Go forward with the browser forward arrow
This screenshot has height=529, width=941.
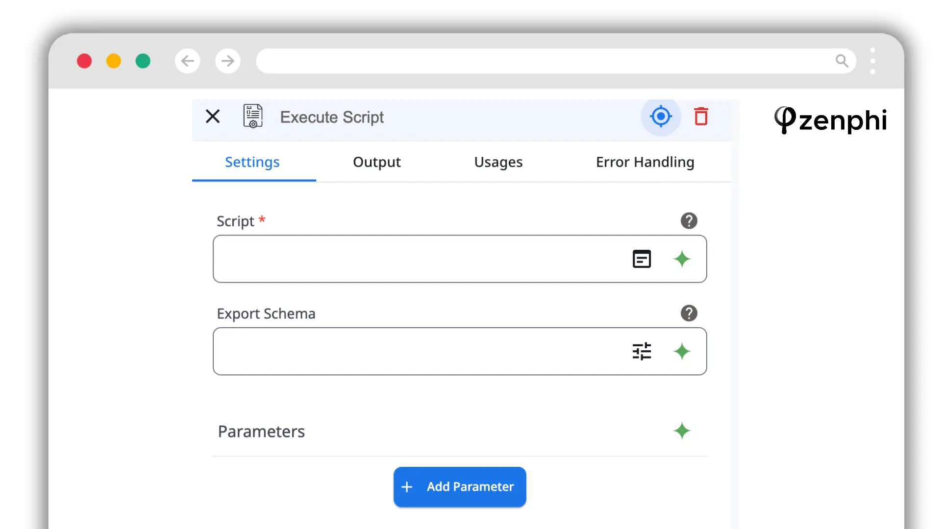[228, 61]
